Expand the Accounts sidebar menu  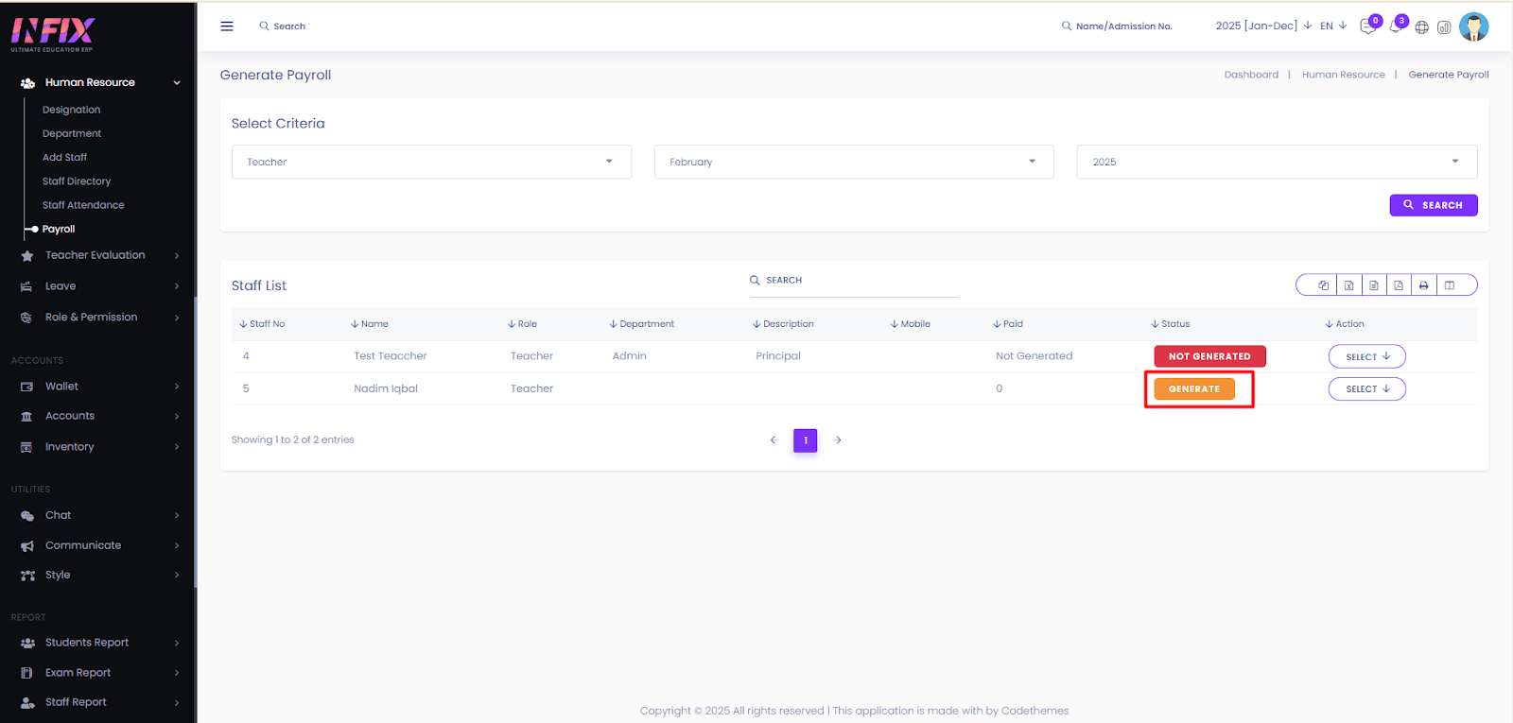pos(99,416)
